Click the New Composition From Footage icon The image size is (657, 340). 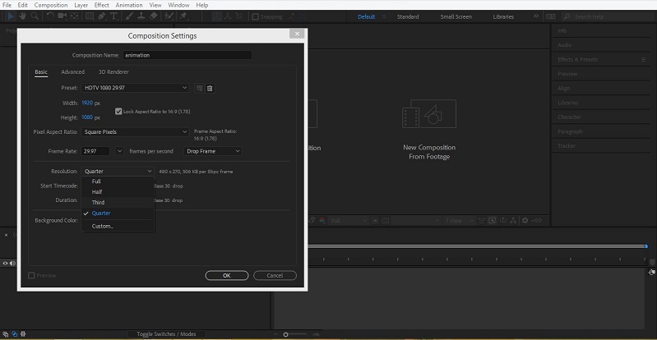point(429,113)
